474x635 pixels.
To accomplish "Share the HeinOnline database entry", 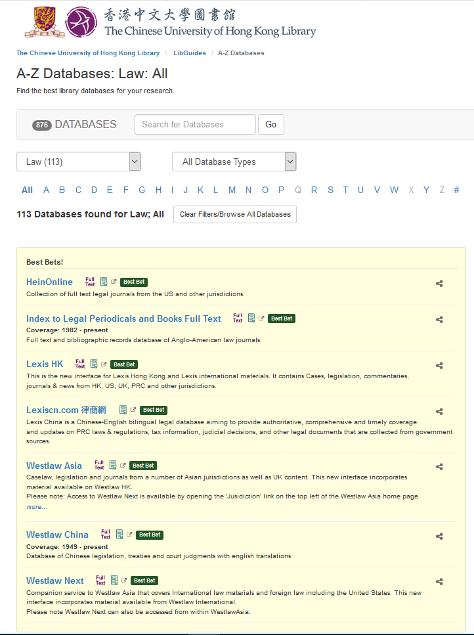I will [x=439, y=284].
